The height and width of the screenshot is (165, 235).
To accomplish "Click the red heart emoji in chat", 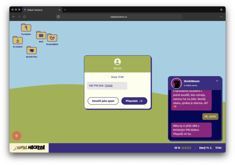I will pos(175,107).
